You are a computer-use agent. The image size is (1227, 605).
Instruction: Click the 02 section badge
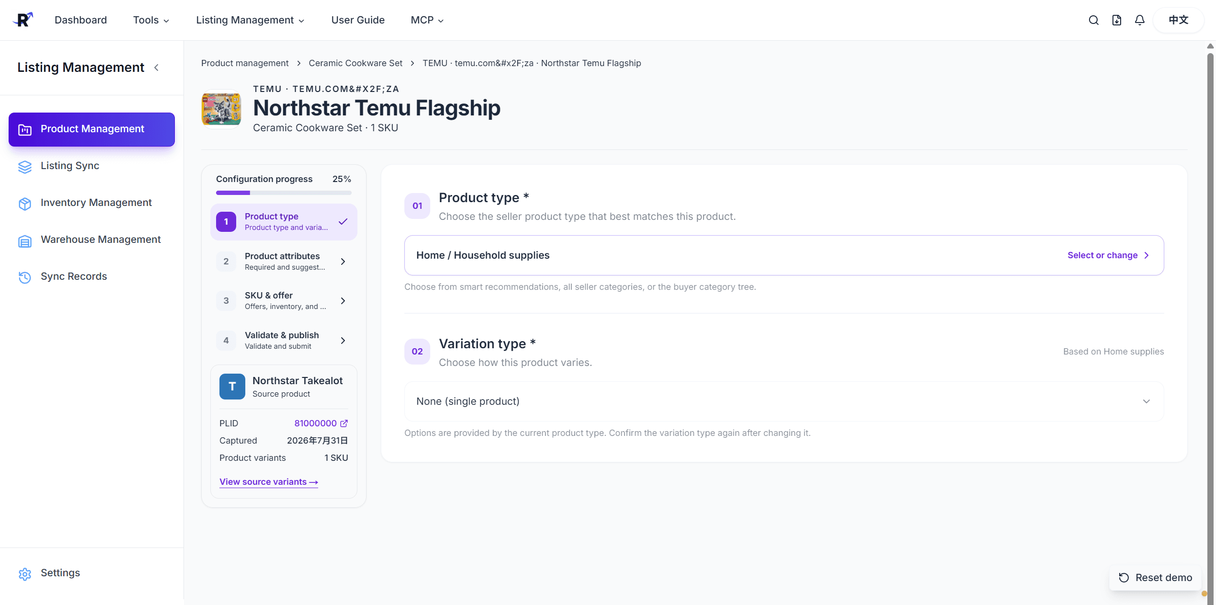[417, 351]
